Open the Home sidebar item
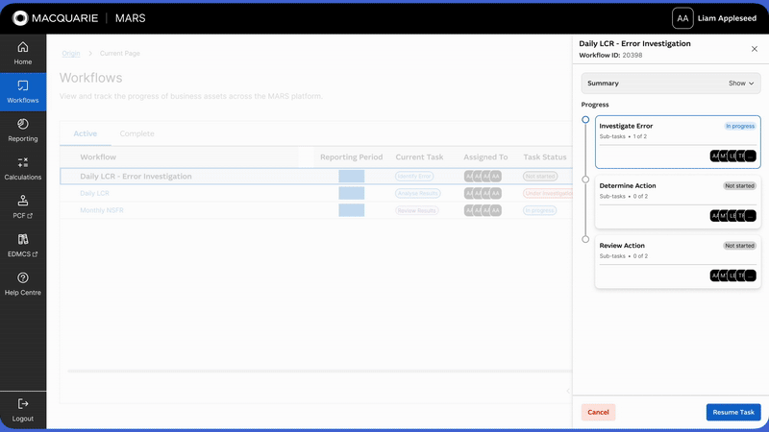 (22, 54)
